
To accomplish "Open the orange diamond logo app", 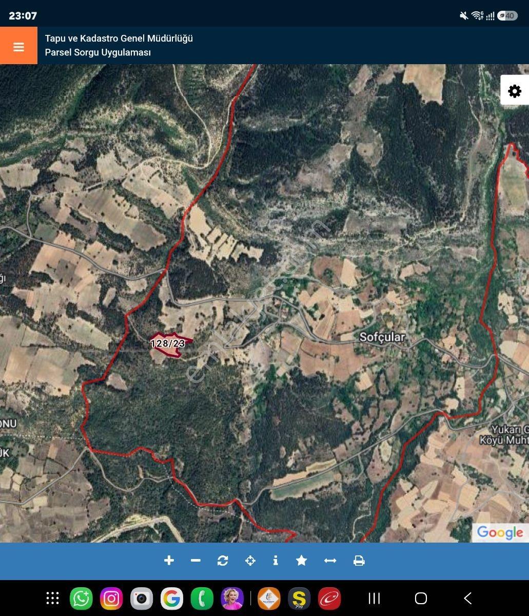I will (x=269, y=599).
